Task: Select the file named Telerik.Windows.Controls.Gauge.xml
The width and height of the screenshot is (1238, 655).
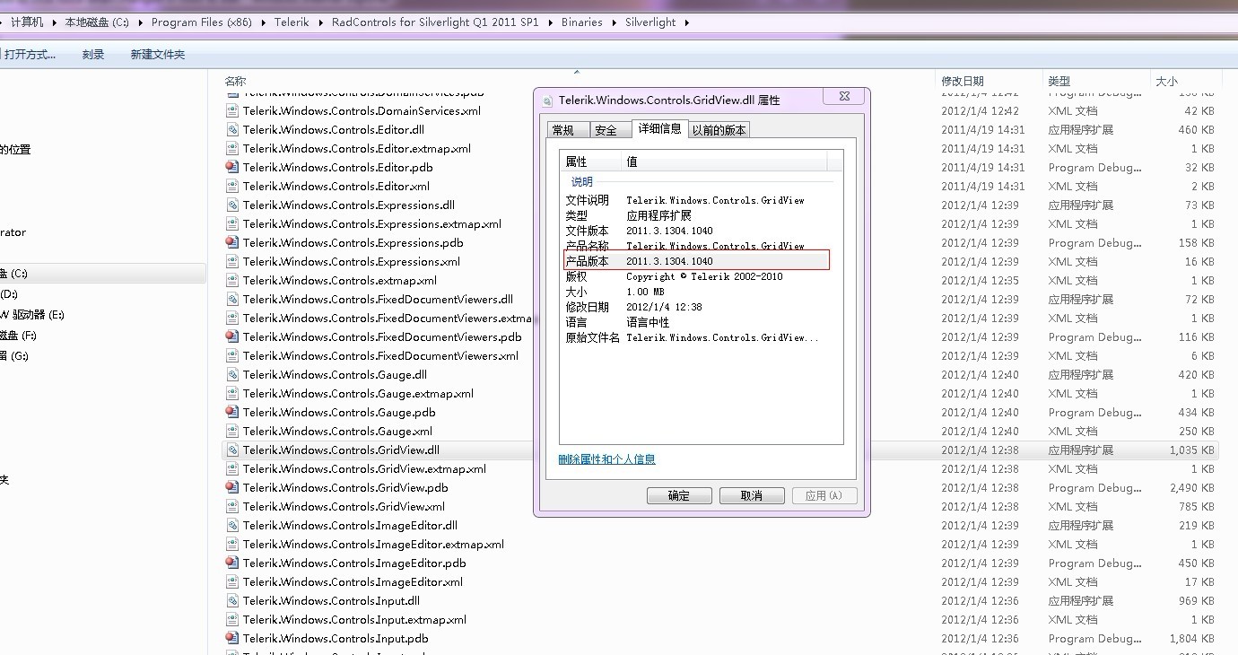Action: pyautogui.click(x=337, y=432)
